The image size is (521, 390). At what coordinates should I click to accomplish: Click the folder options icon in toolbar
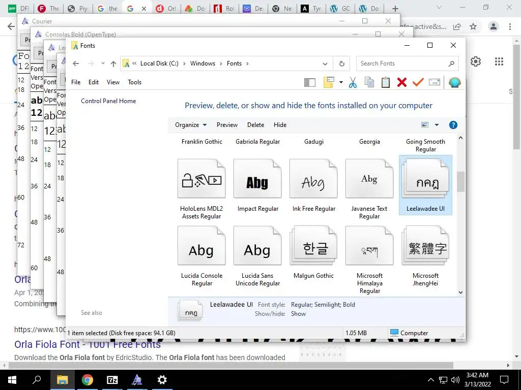329,82
